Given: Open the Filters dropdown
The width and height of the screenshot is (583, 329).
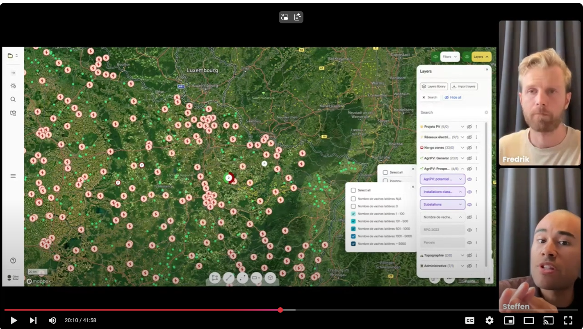Looking at the screenshot, I should point(450,57).
